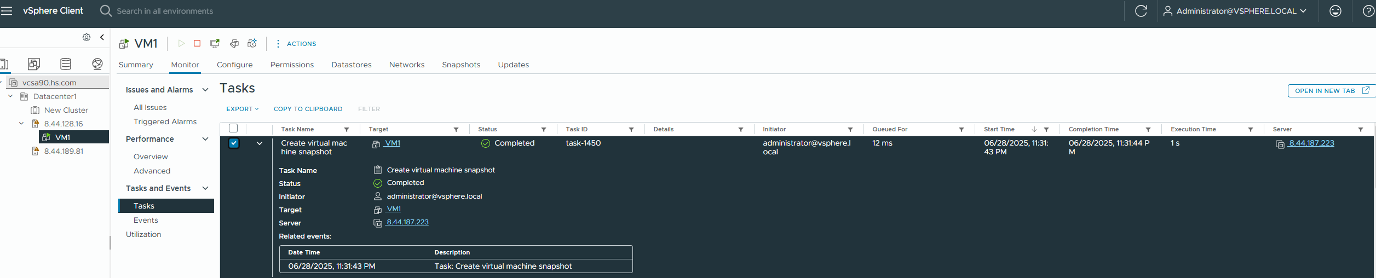Open the Networks tab
Screen dimensions: 1376x278
point(407,65)
